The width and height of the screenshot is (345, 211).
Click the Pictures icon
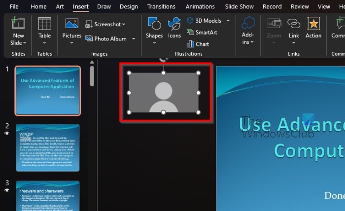(x=72, y=23)
